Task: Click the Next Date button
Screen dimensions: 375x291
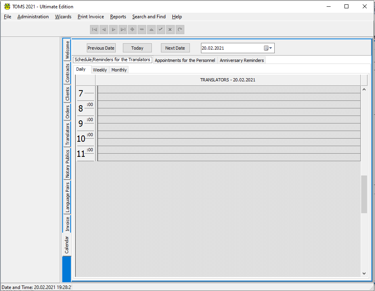Action: [x=175, y=48]
